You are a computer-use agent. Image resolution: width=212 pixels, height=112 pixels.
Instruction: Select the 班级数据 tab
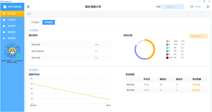pos(49,22)
